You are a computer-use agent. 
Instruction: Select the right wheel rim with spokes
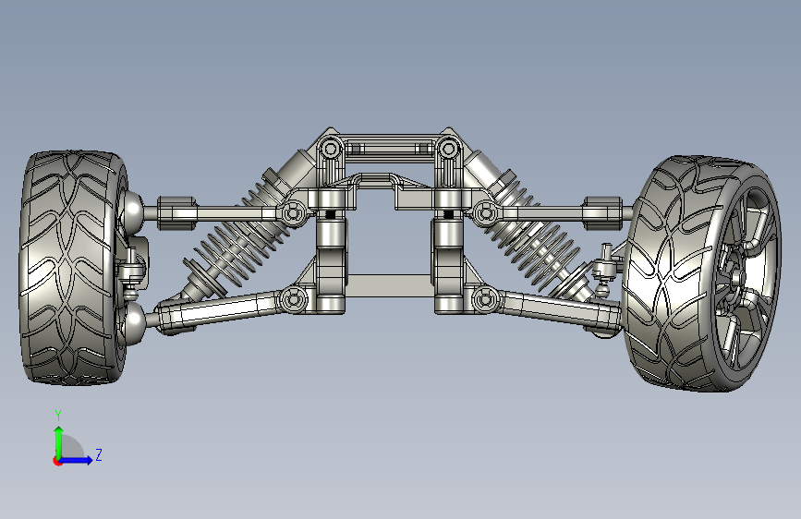745,276
